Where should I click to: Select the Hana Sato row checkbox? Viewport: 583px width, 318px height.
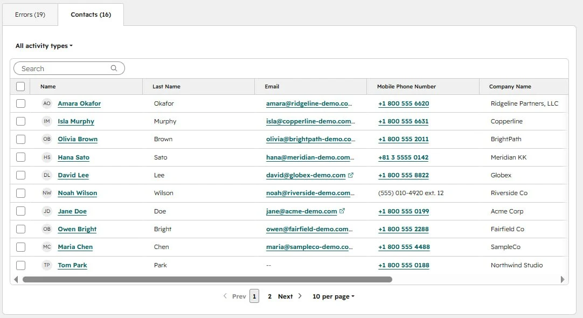(x=21, y=157)
